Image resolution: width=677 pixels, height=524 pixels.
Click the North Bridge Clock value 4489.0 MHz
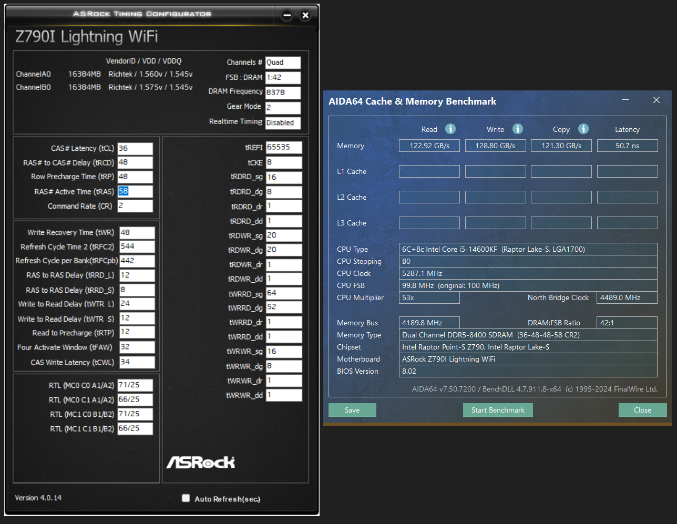tap(627, 297)
